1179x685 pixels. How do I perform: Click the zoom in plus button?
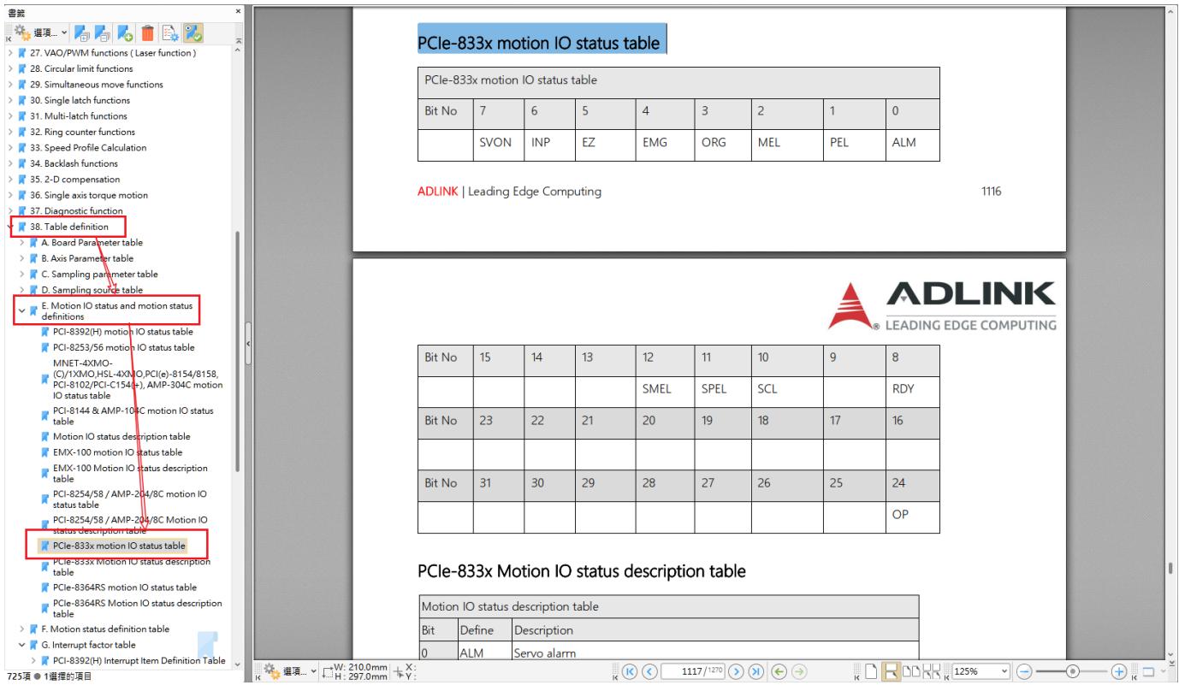pos(1120,670)
